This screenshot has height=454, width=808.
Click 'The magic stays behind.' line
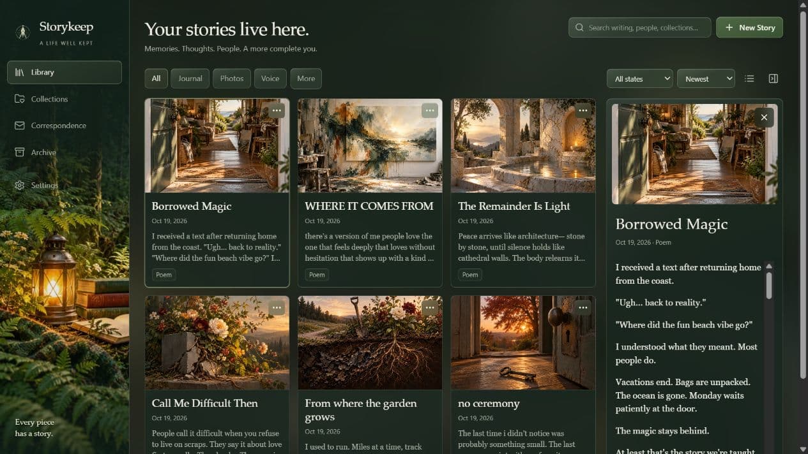coord(662,430)
